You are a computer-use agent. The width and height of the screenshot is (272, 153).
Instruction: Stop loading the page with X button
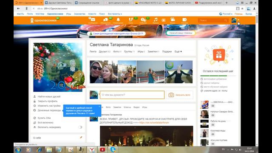click(34, 8)
